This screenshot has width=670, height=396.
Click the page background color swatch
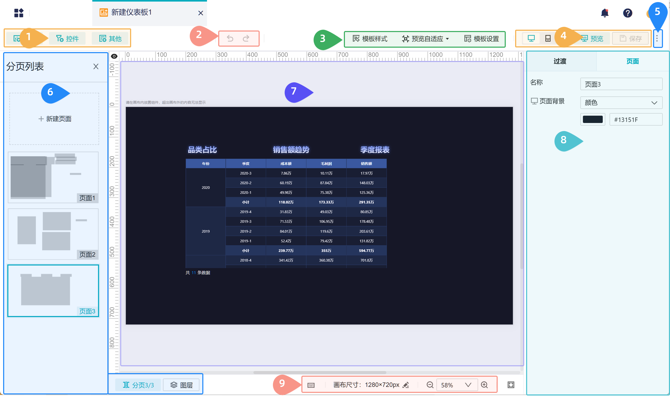tap(593, 119)
